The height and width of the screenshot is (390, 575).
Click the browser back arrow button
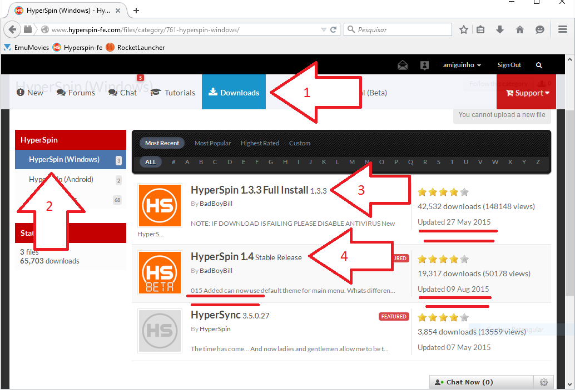[12, 29]
